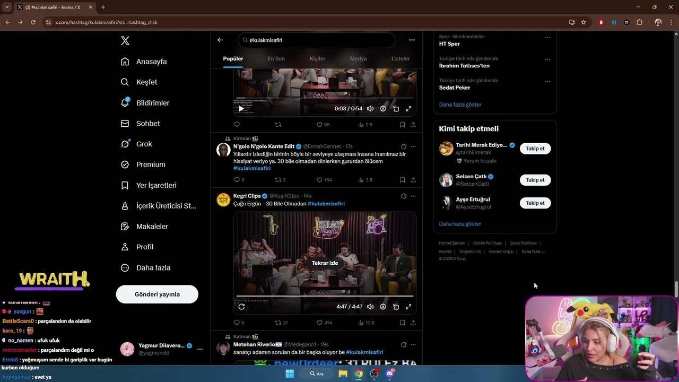Image resolution: width=679 pixels, height=382 pixels.
Task: Open more options for İbrahim Tatlıses'ten trend
Action: coord(547,59)
